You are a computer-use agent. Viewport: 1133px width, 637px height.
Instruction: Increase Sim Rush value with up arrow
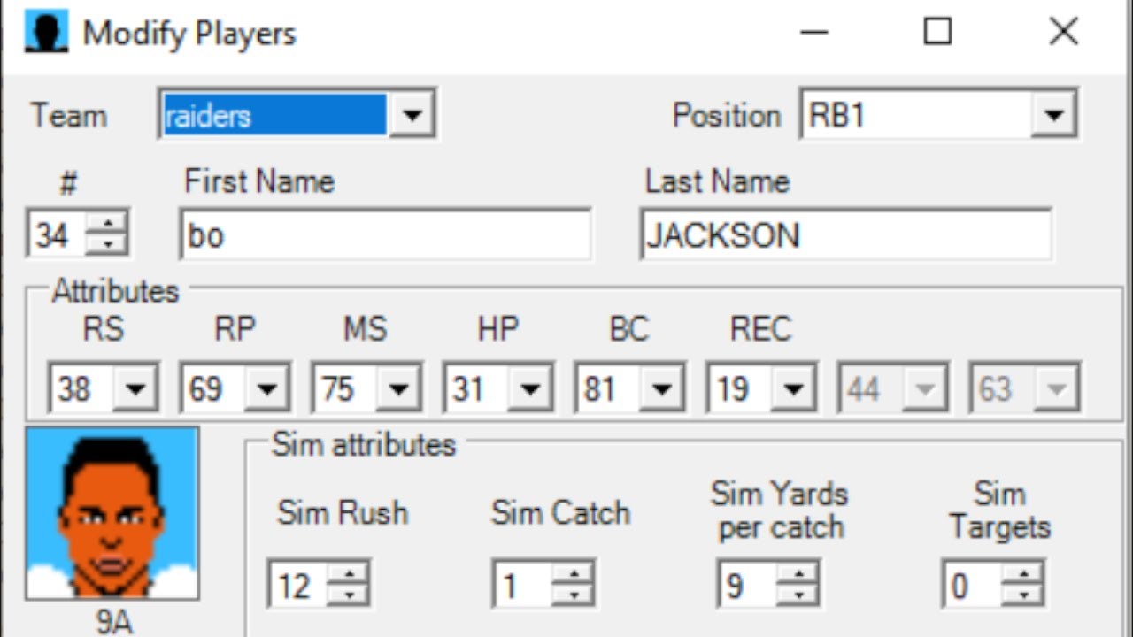(350, 573)
